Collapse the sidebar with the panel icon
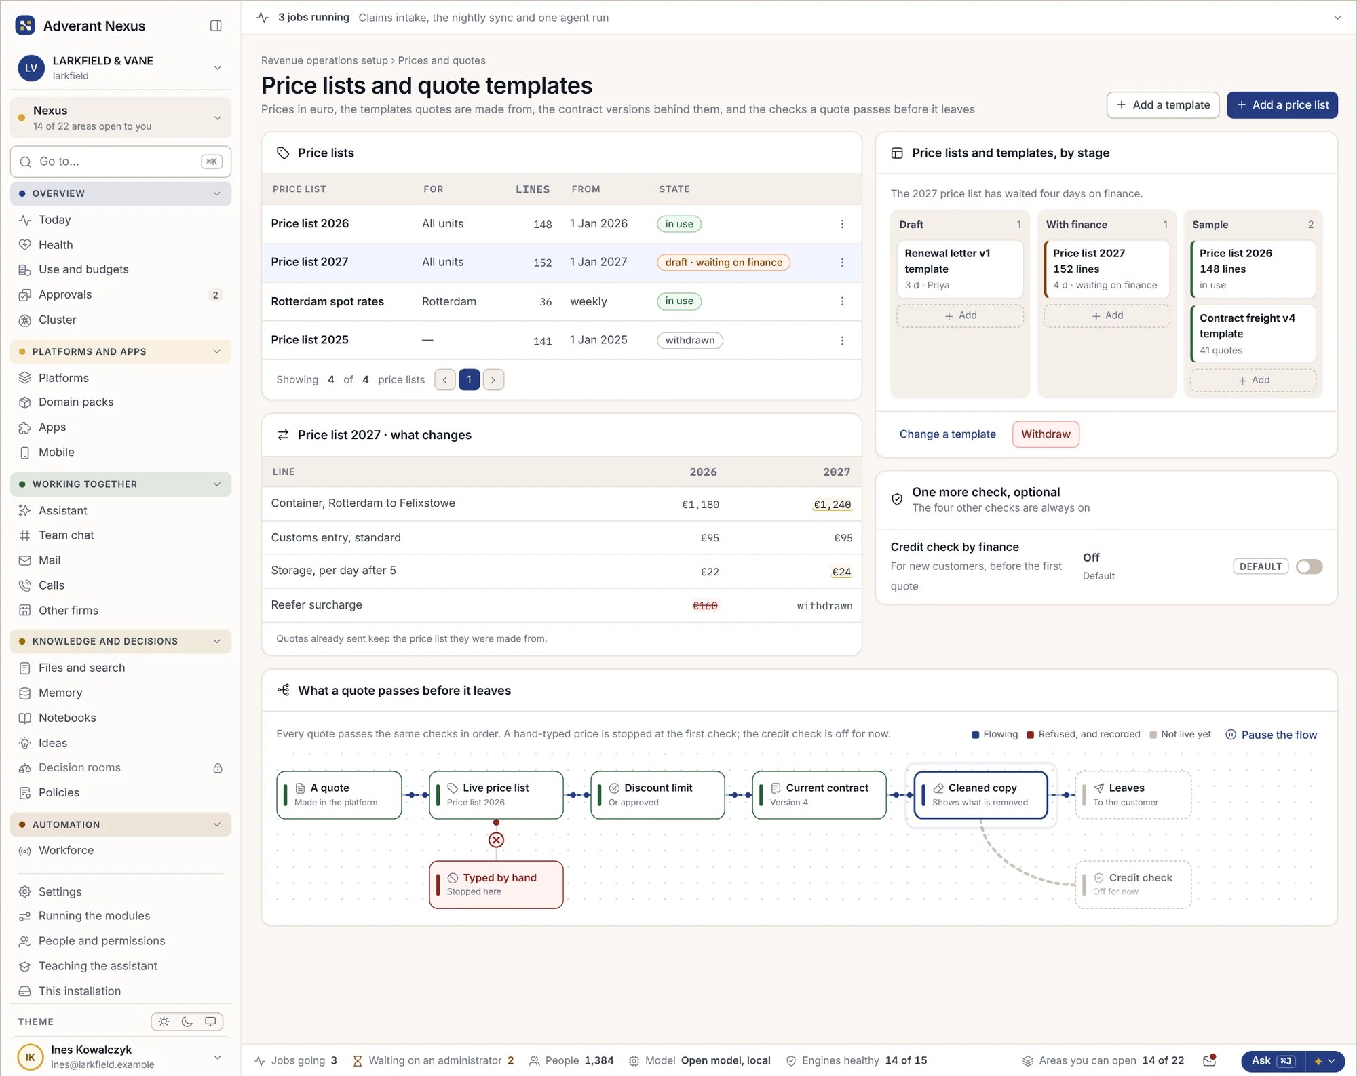Viewport: 1357px width, 1076px height. tap(216, 26)
